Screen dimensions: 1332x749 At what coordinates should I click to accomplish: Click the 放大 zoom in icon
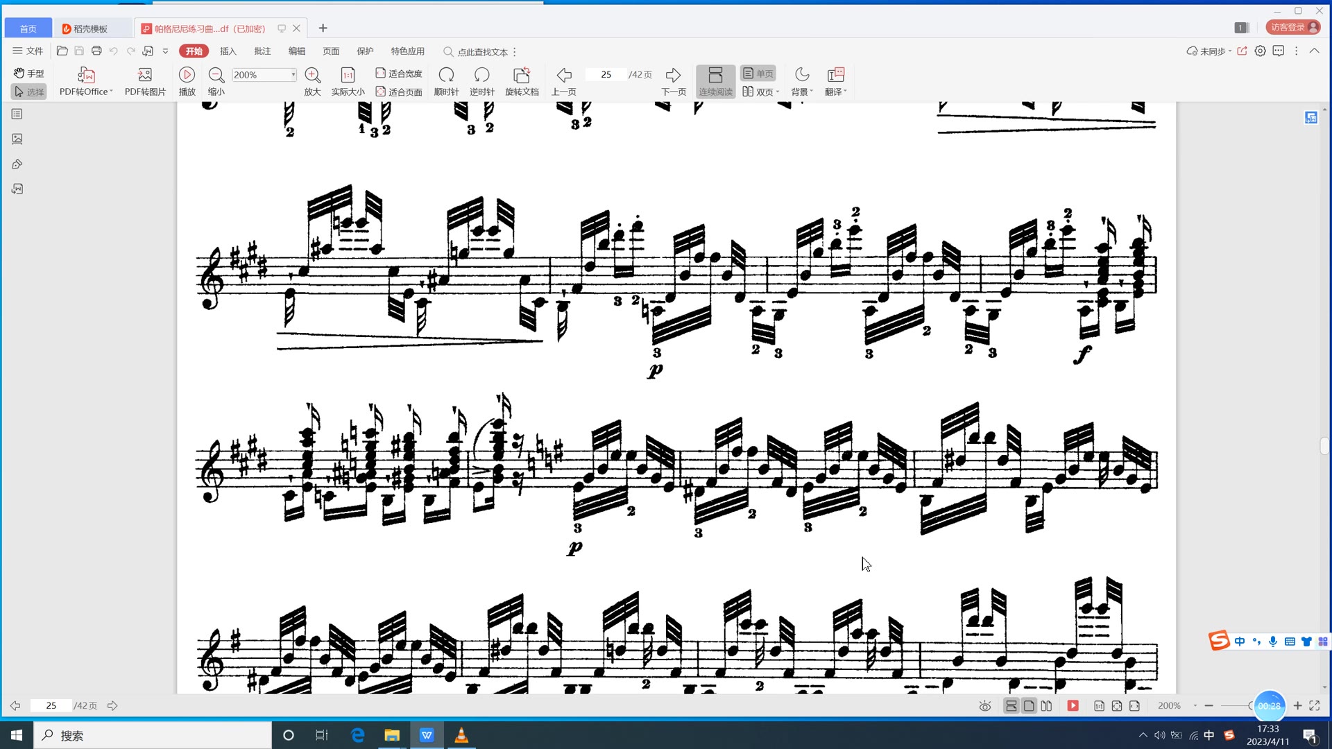(312, 82)
